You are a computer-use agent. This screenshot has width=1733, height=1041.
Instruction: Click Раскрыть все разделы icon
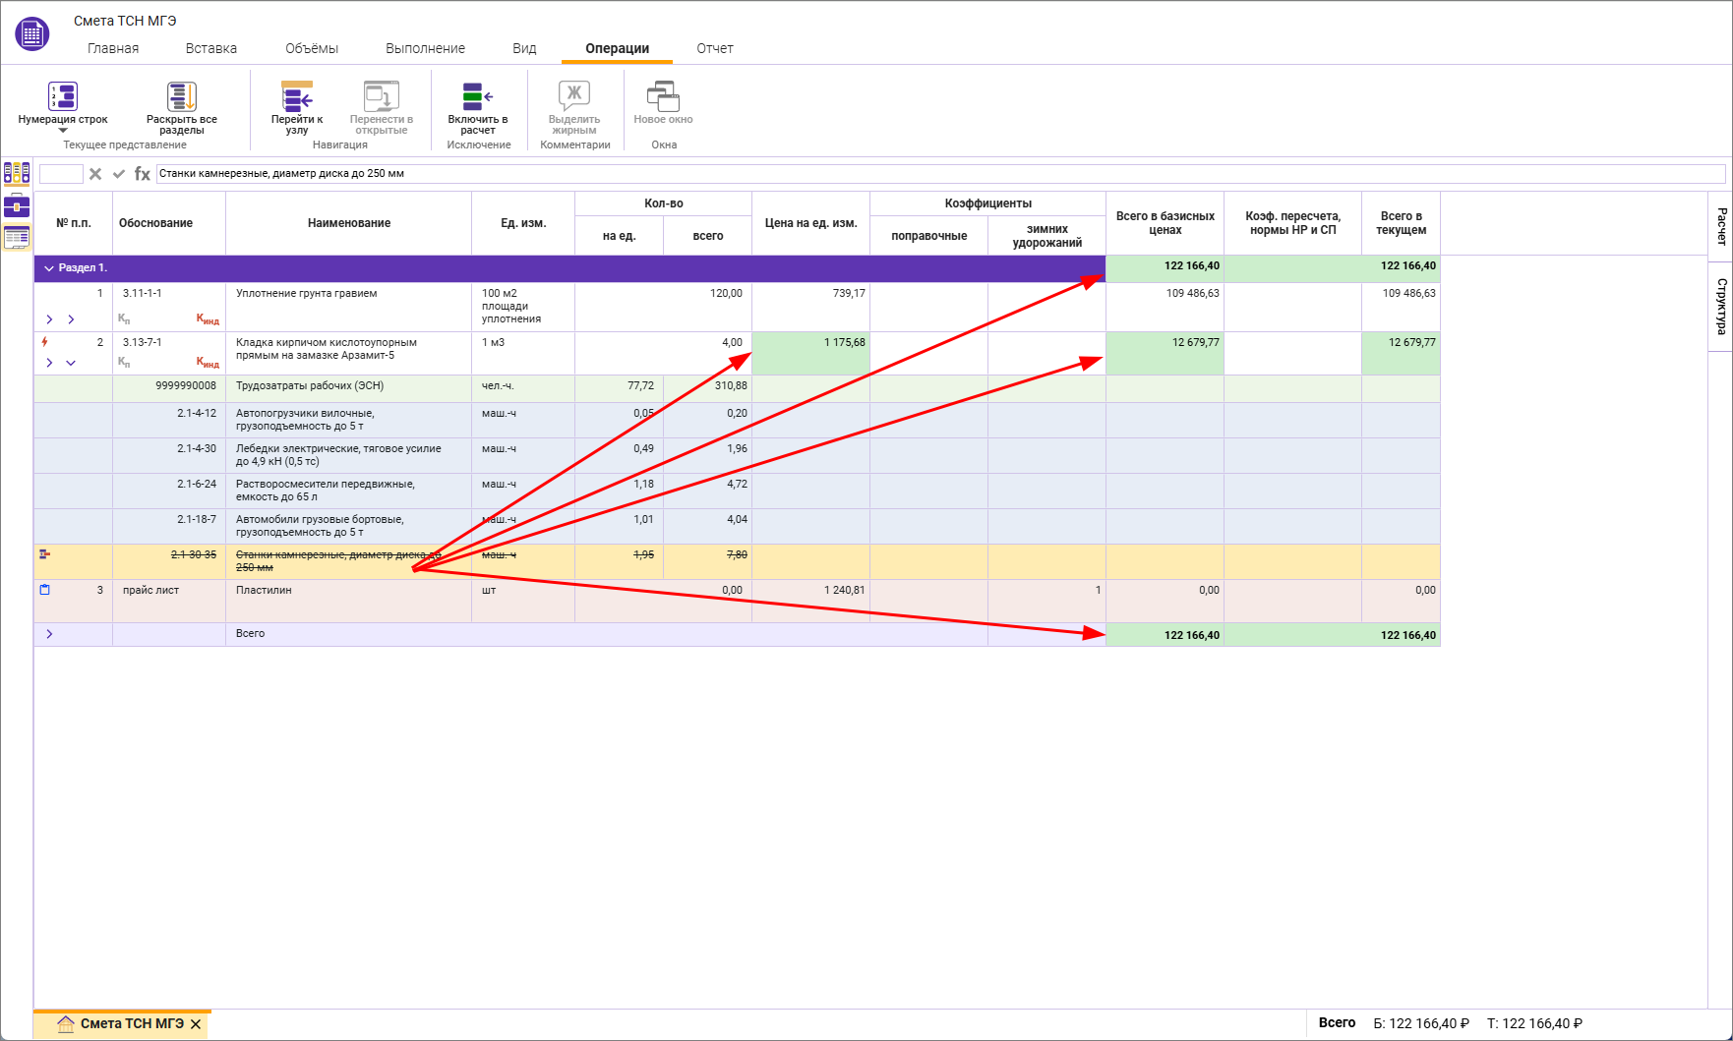click(x=182, y=96)
